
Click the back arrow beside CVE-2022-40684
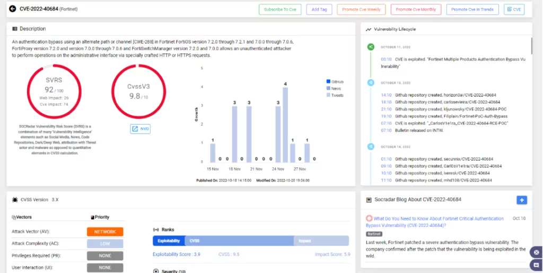click(13, 9)
